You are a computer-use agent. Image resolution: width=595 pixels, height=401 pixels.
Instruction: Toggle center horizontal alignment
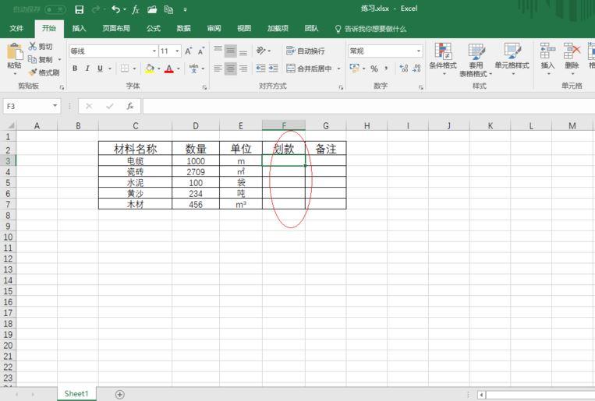pos(230,69)
